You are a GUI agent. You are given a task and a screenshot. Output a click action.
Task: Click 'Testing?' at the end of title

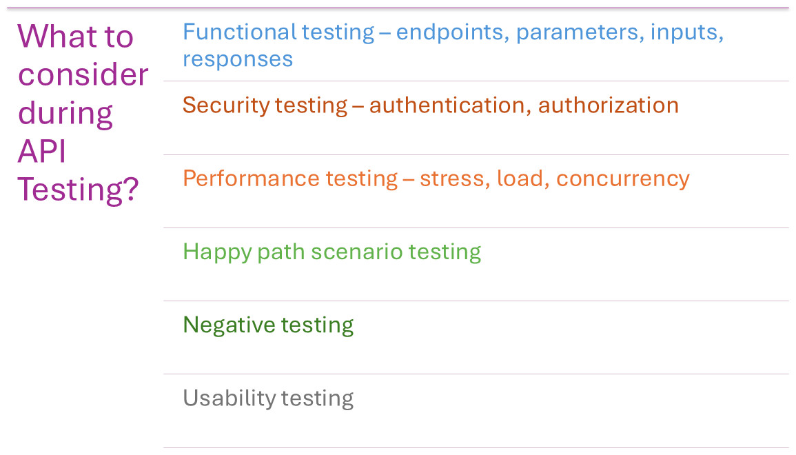point(78,188)
